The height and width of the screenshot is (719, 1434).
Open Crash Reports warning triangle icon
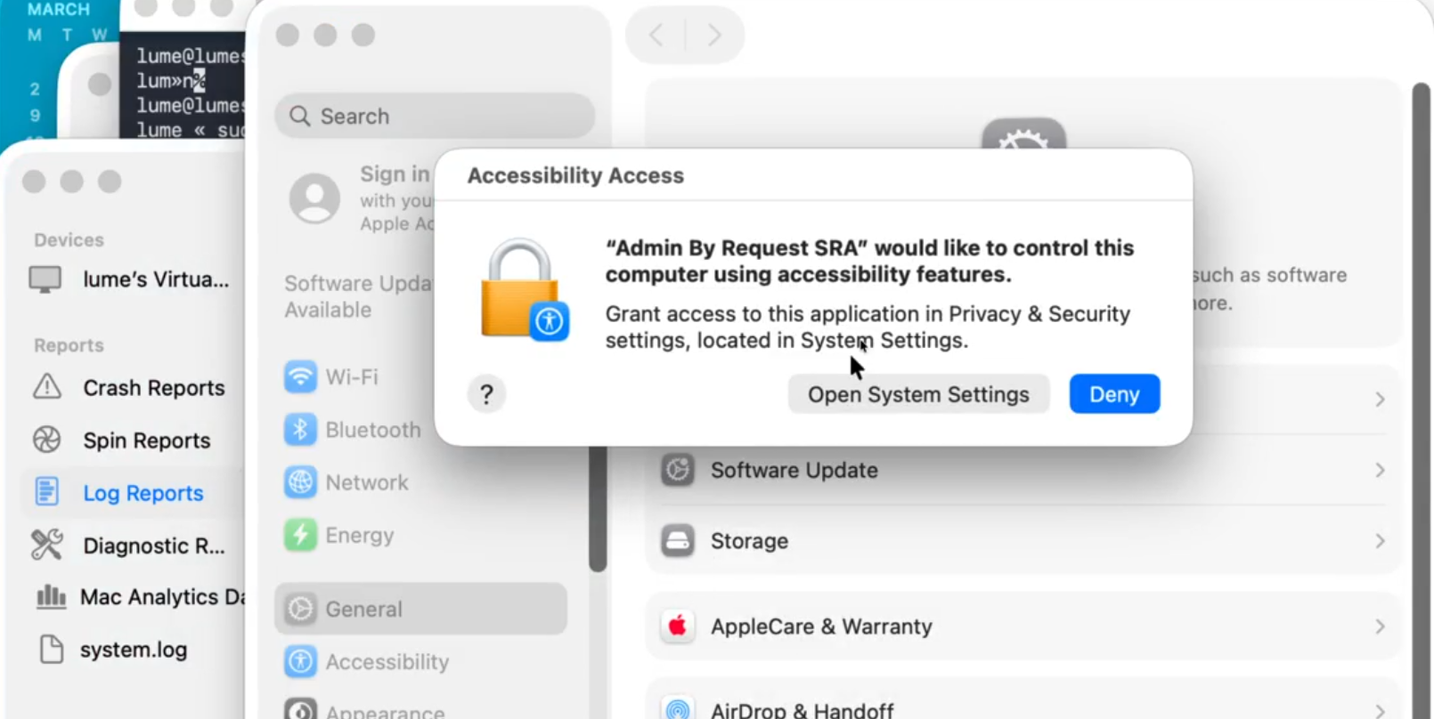(x=47, y=387)
